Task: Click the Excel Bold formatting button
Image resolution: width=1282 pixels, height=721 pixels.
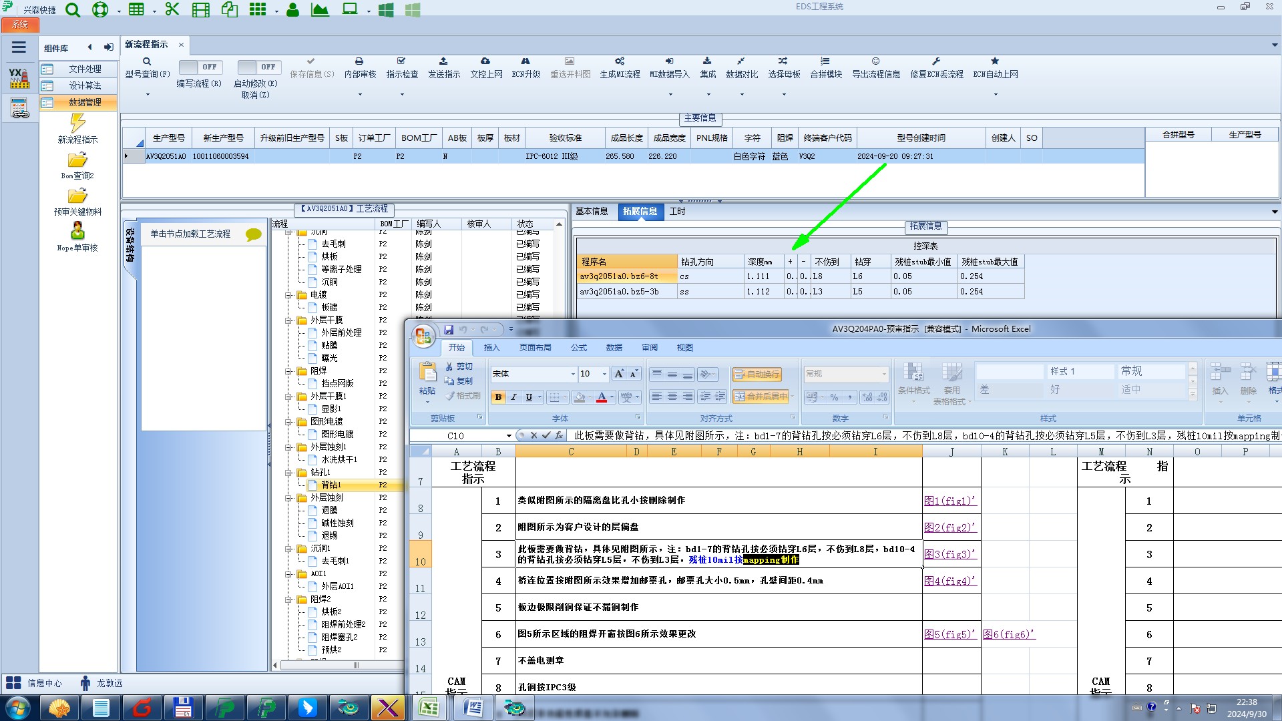Action: click(x=498, y=397)
